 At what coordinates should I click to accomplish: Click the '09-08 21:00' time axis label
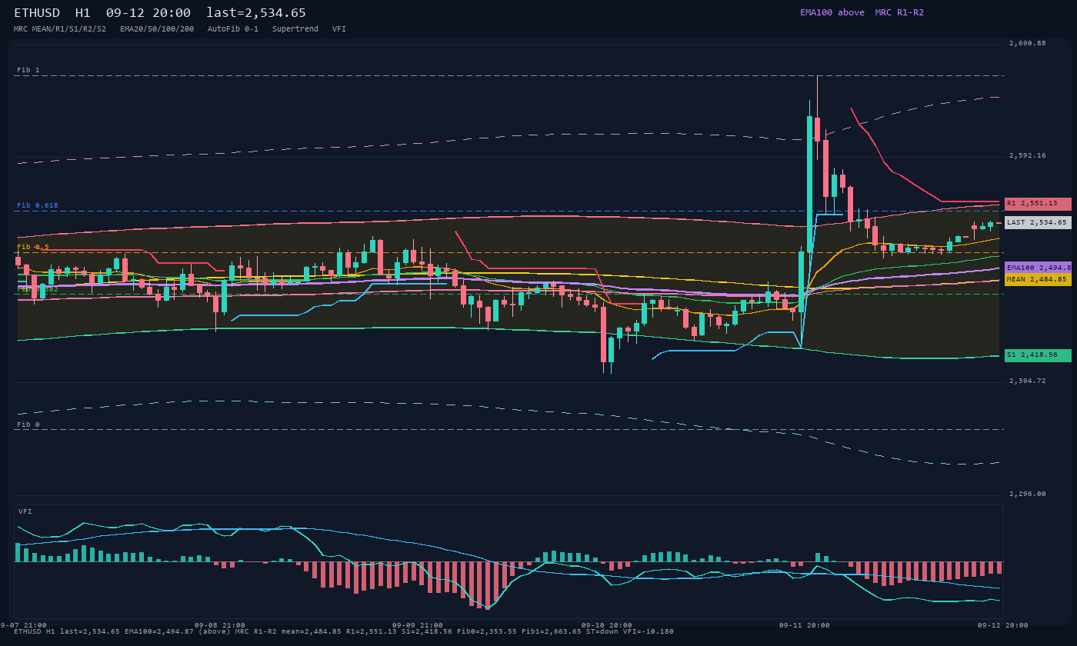pos(220,625)
